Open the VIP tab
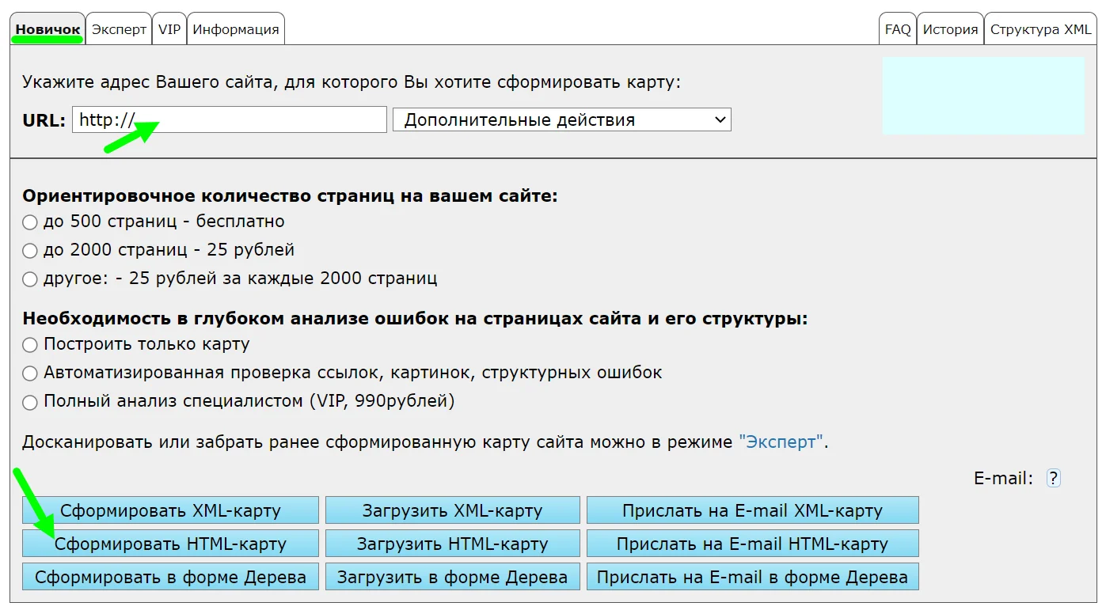The image size is (1106, 614). click(x=169, y=30)
